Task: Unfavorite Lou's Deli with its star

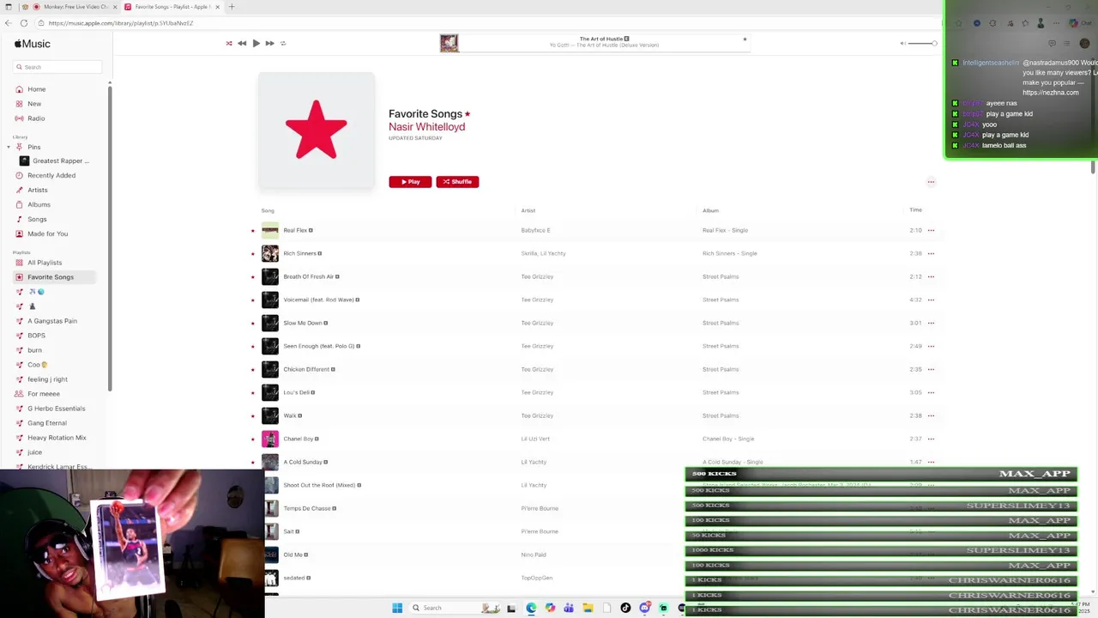Action: tap(253, 393)
